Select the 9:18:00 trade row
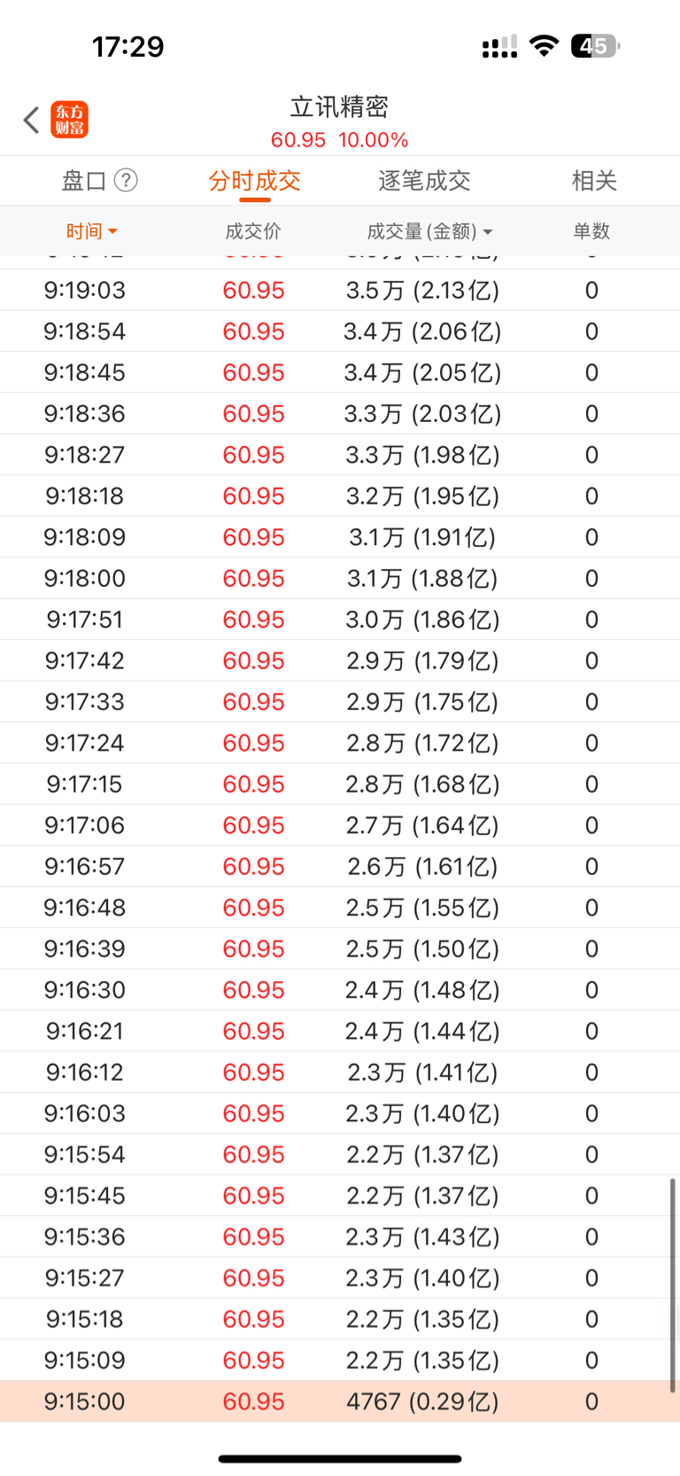This screenshot has width=680, height=1476. [x=340, y=578]
